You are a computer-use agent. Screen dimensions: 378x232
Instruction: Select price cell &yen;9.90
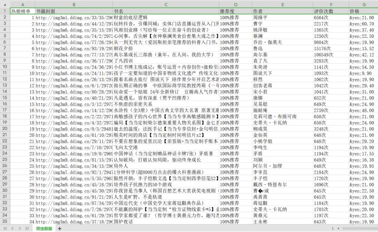click(363, 73)
